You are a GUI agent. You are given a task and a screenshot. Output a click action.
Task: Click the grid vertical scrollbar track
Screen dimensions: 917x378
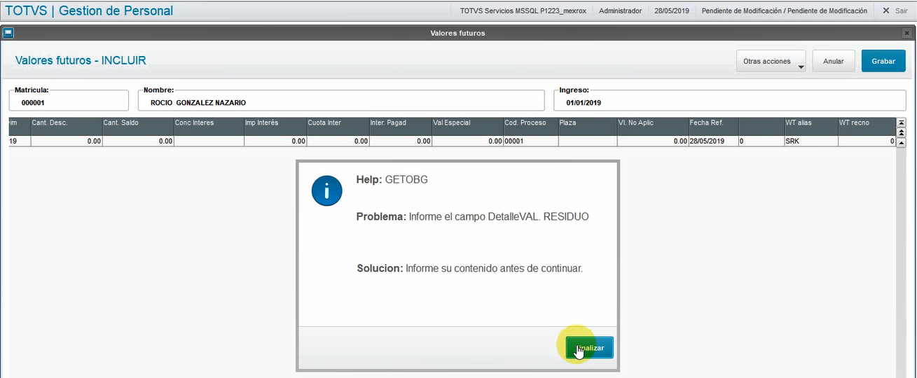point(901,262)
